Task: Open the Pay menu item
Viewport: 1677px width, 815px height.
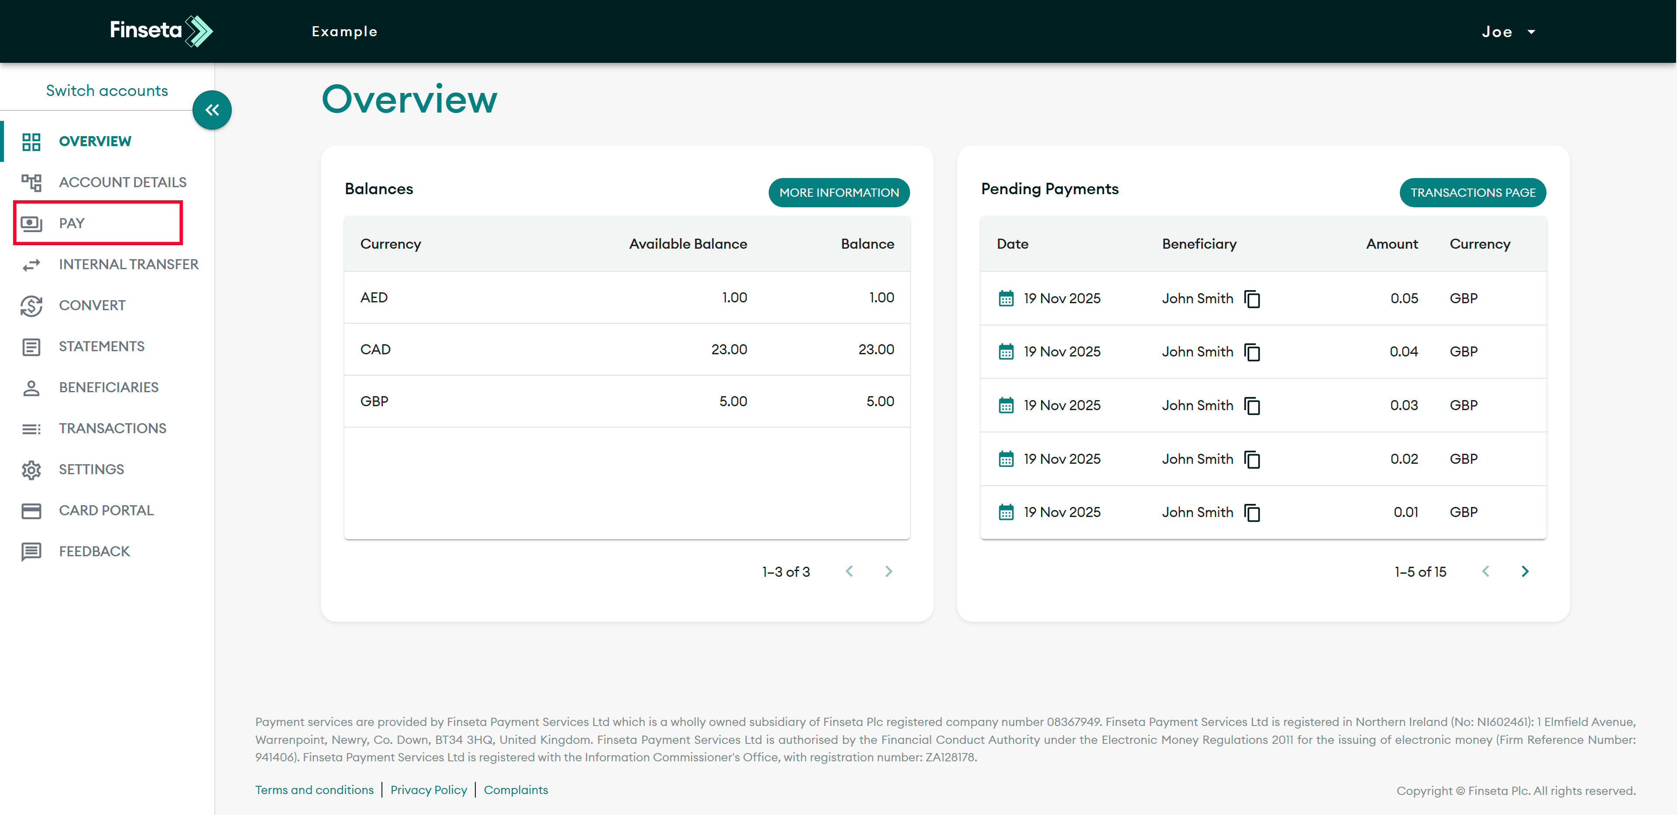Action: tap(72, 223)
